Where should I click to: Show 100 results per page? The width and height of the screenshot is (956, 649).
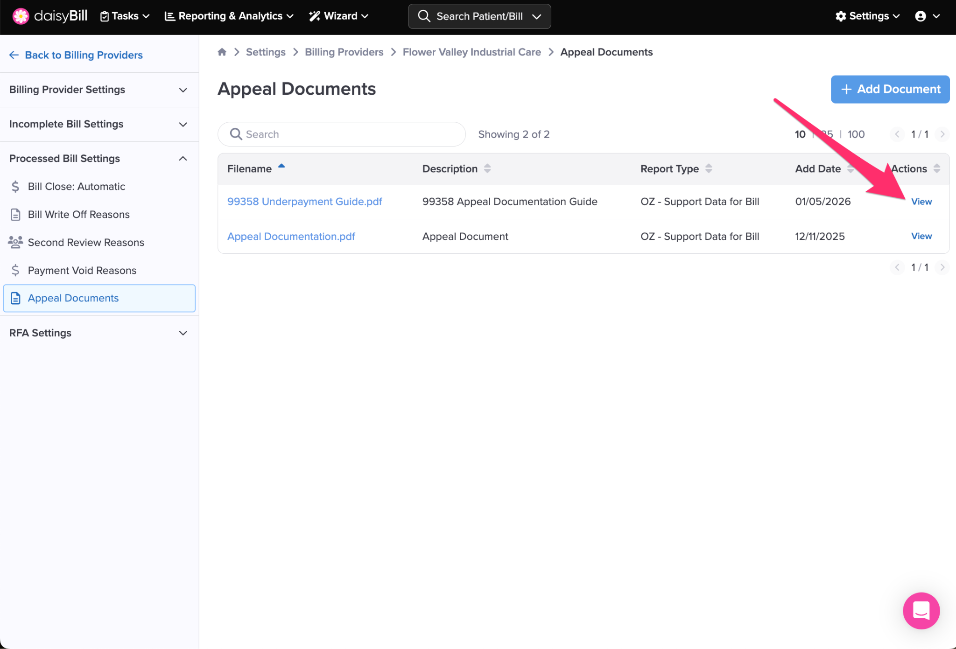tap(856, 134)
